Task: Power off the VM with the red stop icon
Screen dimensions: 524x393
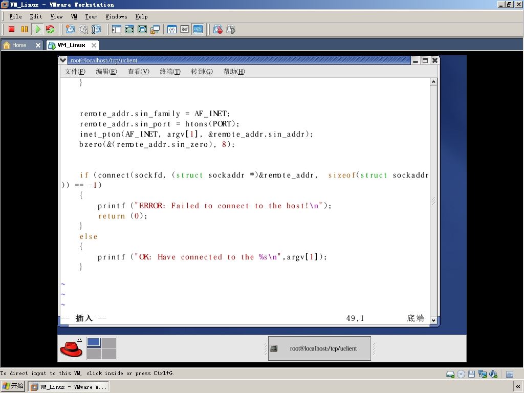Action: point(11,29)
